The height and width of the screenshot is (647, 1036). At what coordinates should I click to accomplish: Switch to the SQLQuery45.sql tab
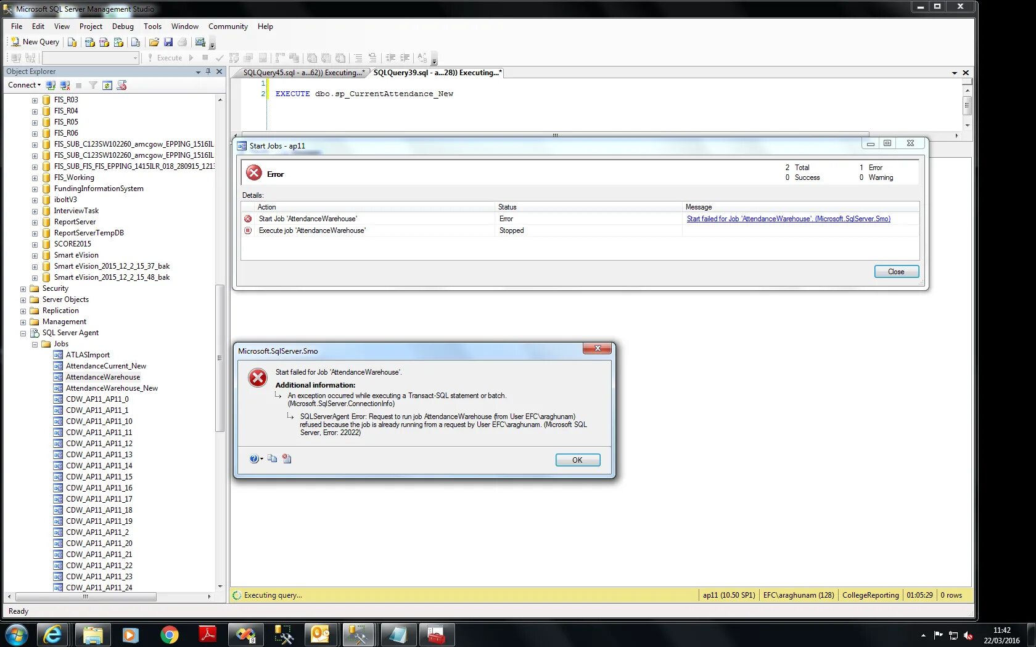(x=303, y=73)
